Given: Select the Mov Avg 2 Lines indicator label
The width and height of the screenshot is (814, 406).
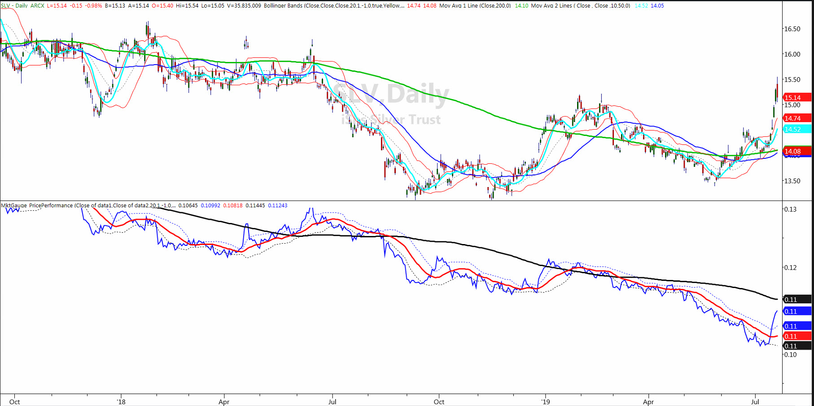Looking at the screenshot, I should [x=580, y=6].
